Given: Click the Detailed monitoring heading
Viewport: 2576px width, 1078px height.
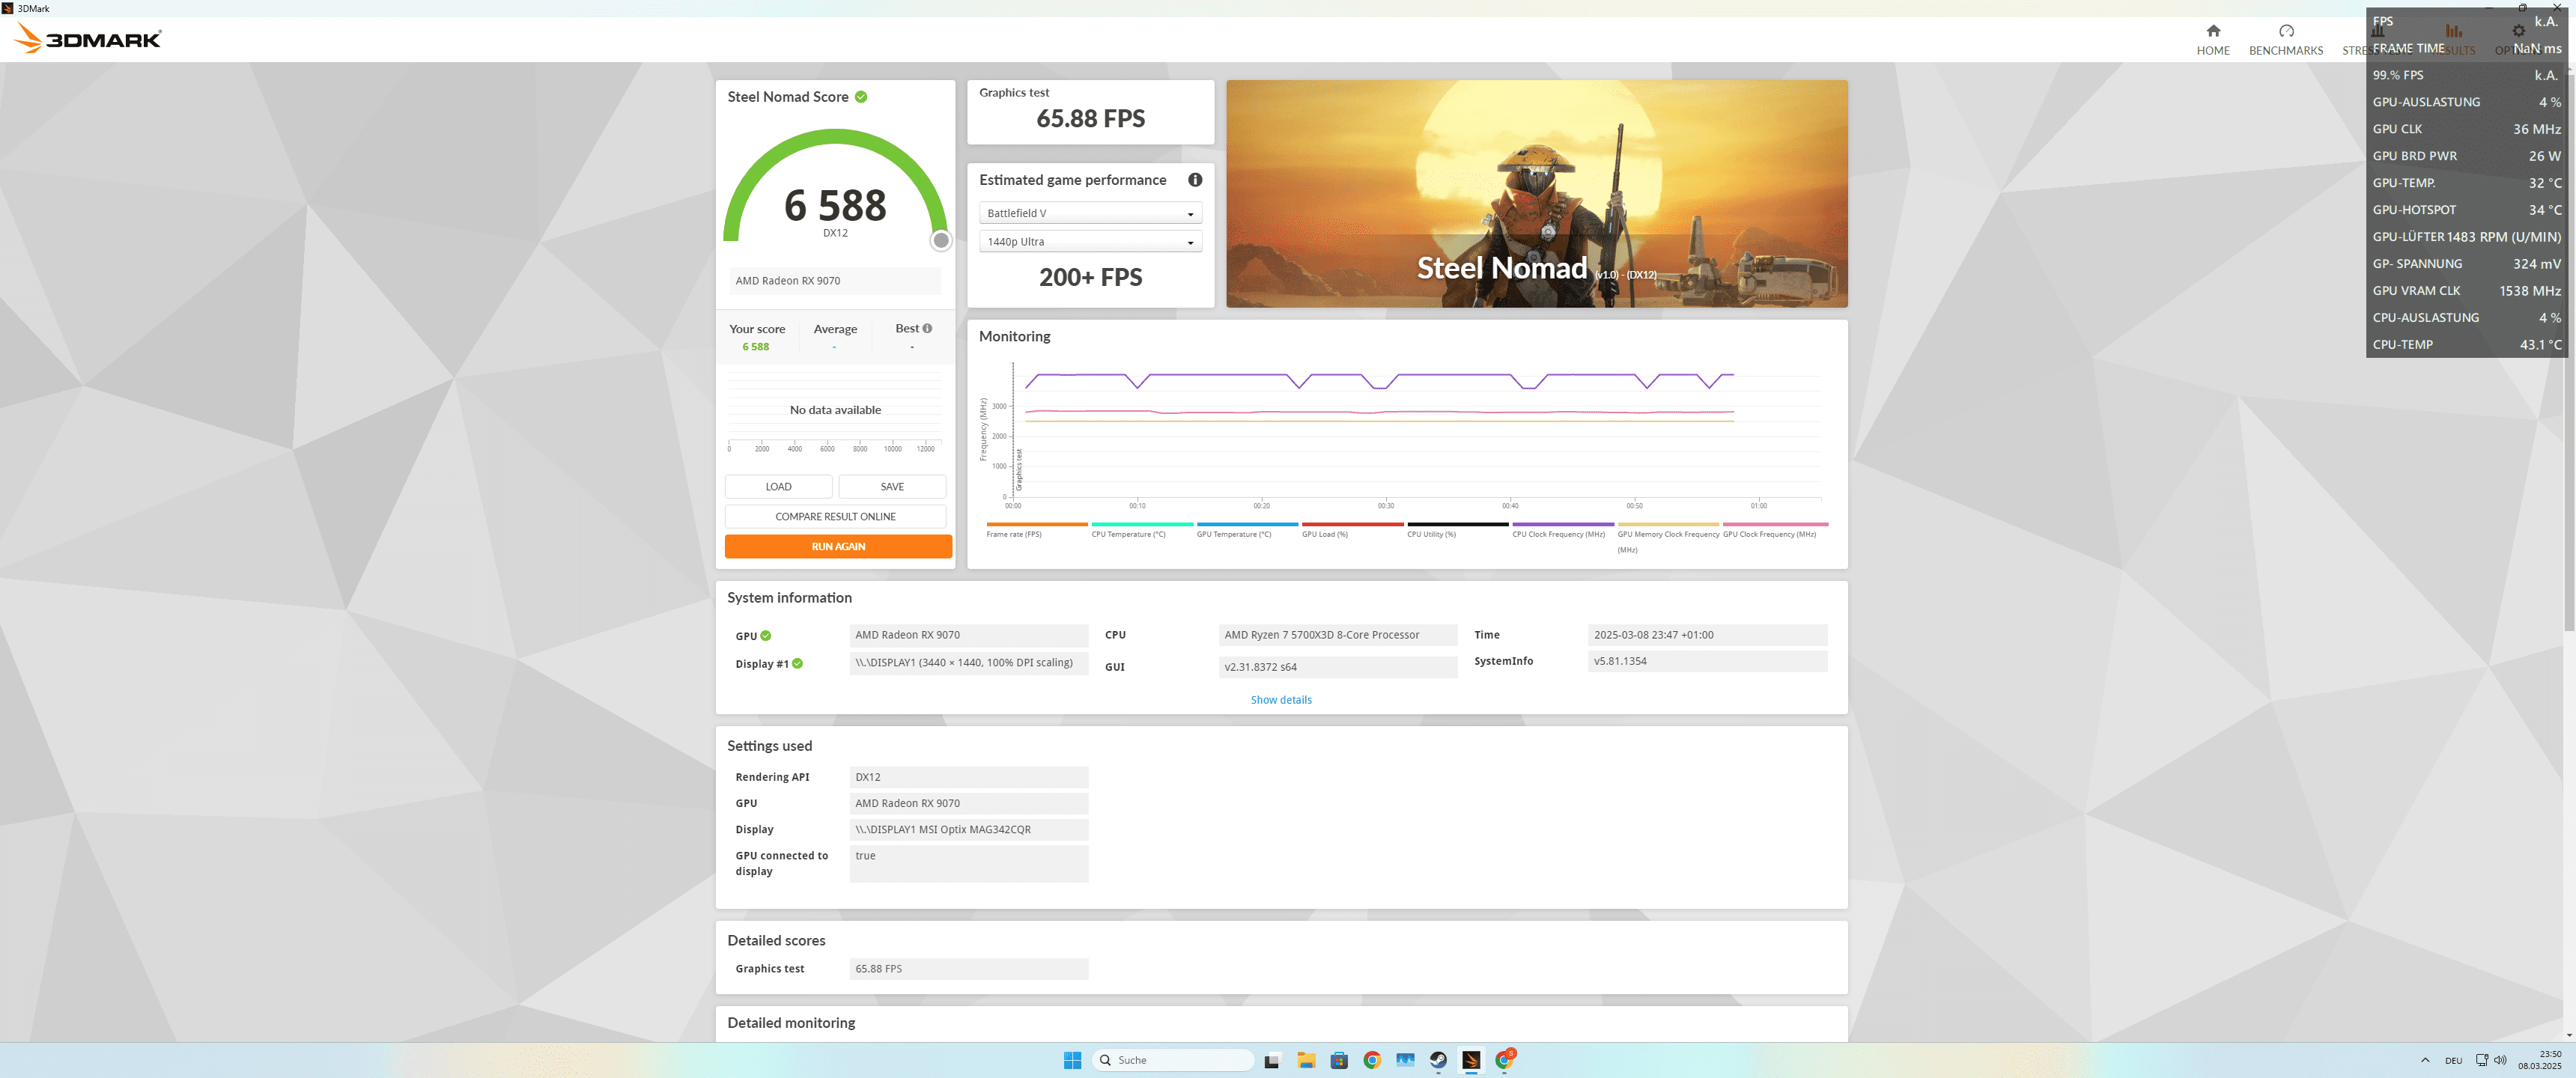Looking at the screenshot, I should tap(790, 1023).
